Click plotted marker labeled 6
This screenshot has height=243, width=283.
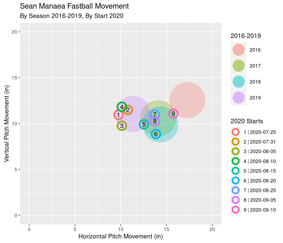pyautogui.click(x=156, y=134)
